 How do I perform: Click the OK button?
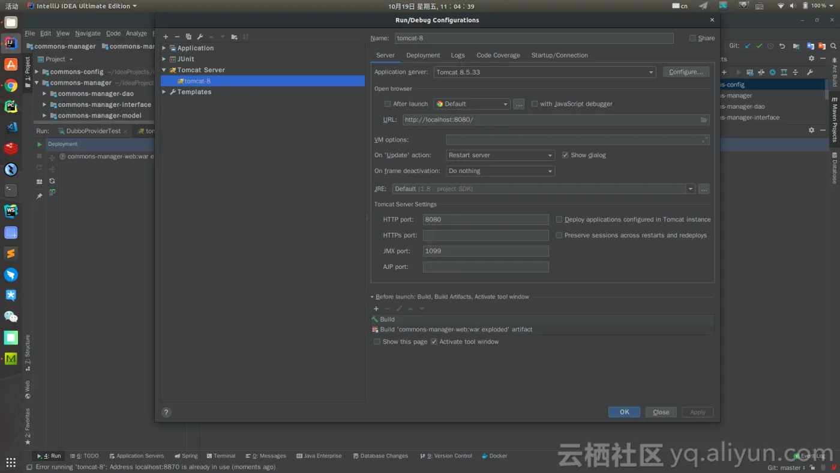point(624,412)
